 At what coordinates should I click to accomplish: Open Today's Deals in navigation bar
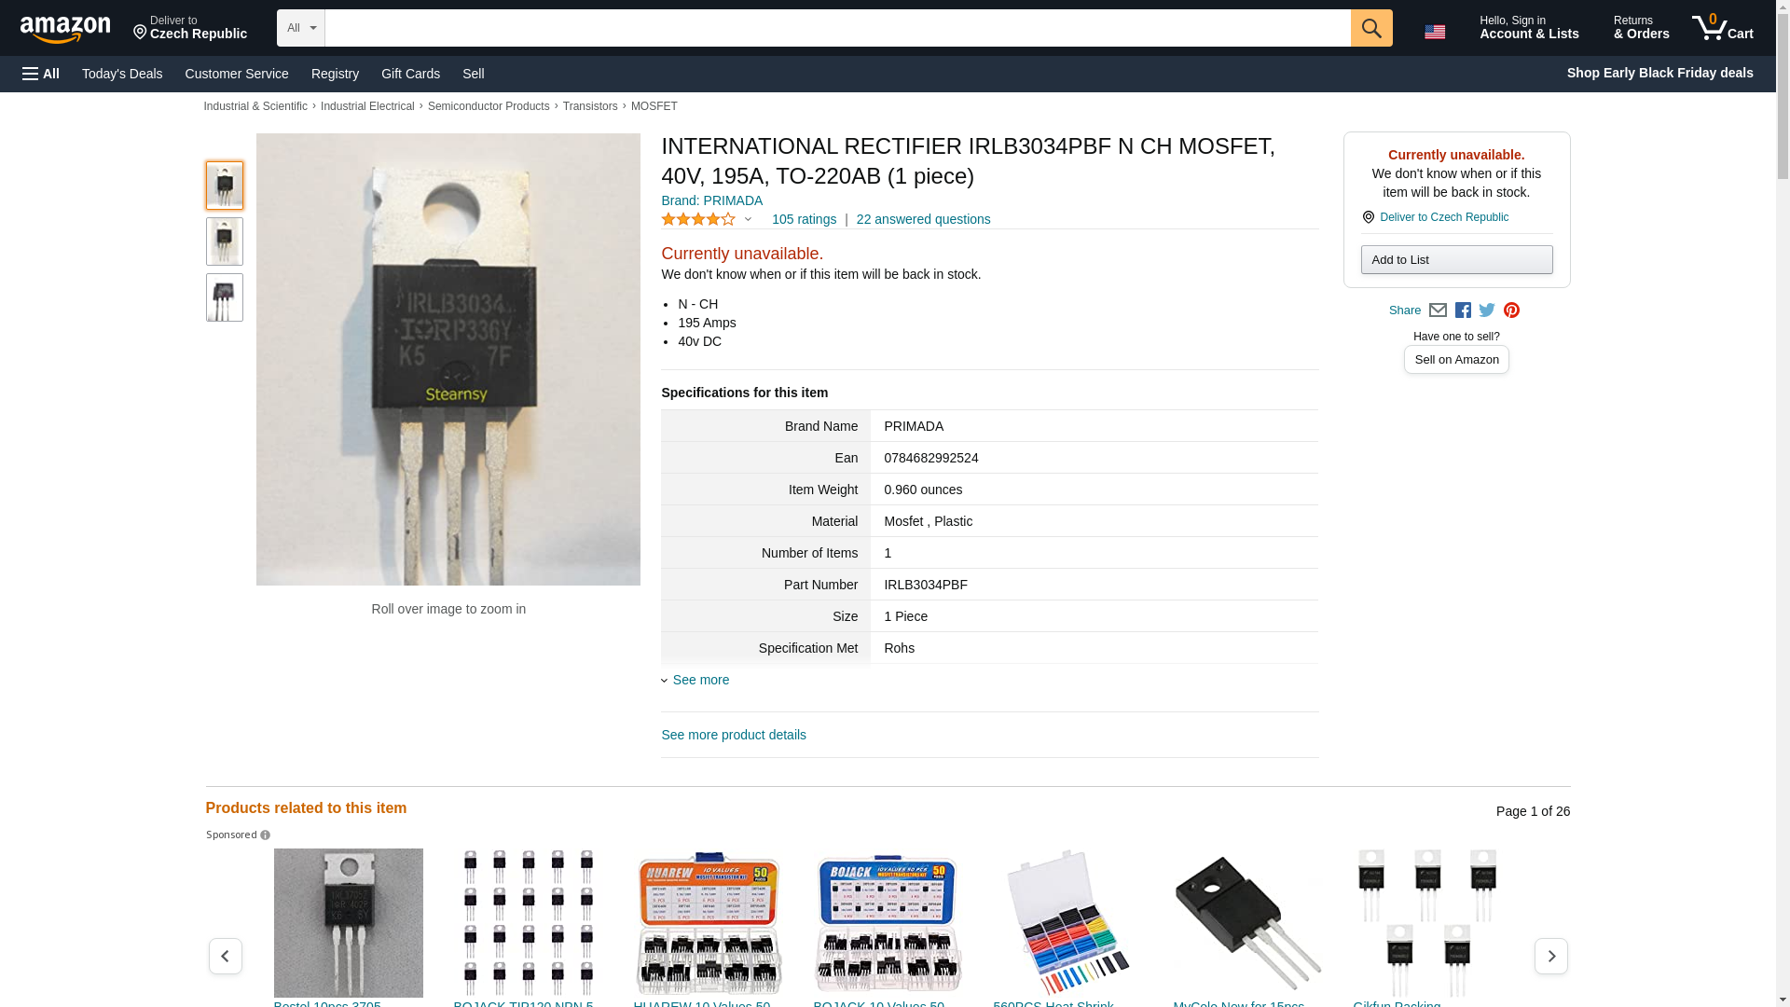click(x=122, y=74)
